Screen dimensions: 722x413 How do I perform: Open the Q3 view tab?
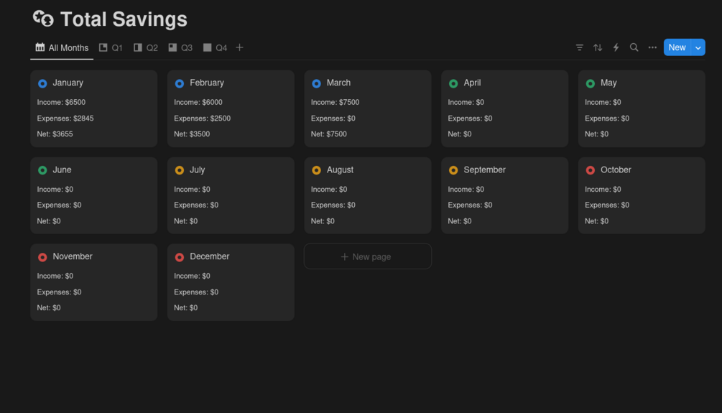[180, 47]
